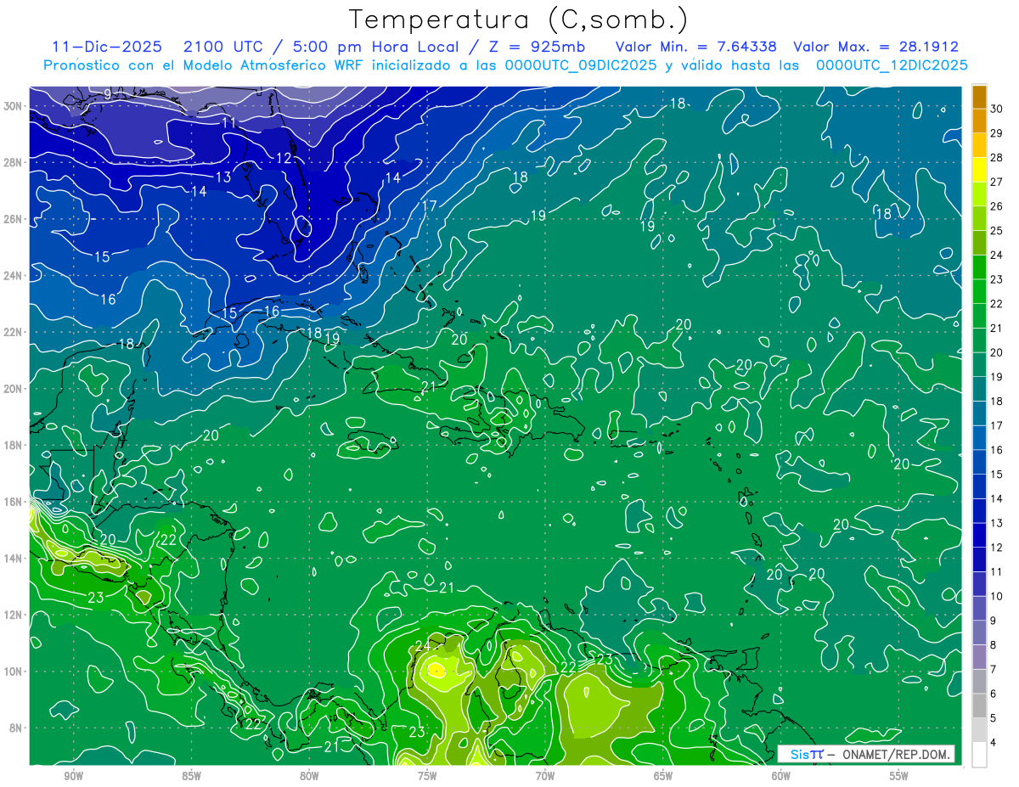The width and height of the screenshot is (1019, 787).
Task: Select the "Valor Min. = 7.64338" text
Action: (696, 47)
